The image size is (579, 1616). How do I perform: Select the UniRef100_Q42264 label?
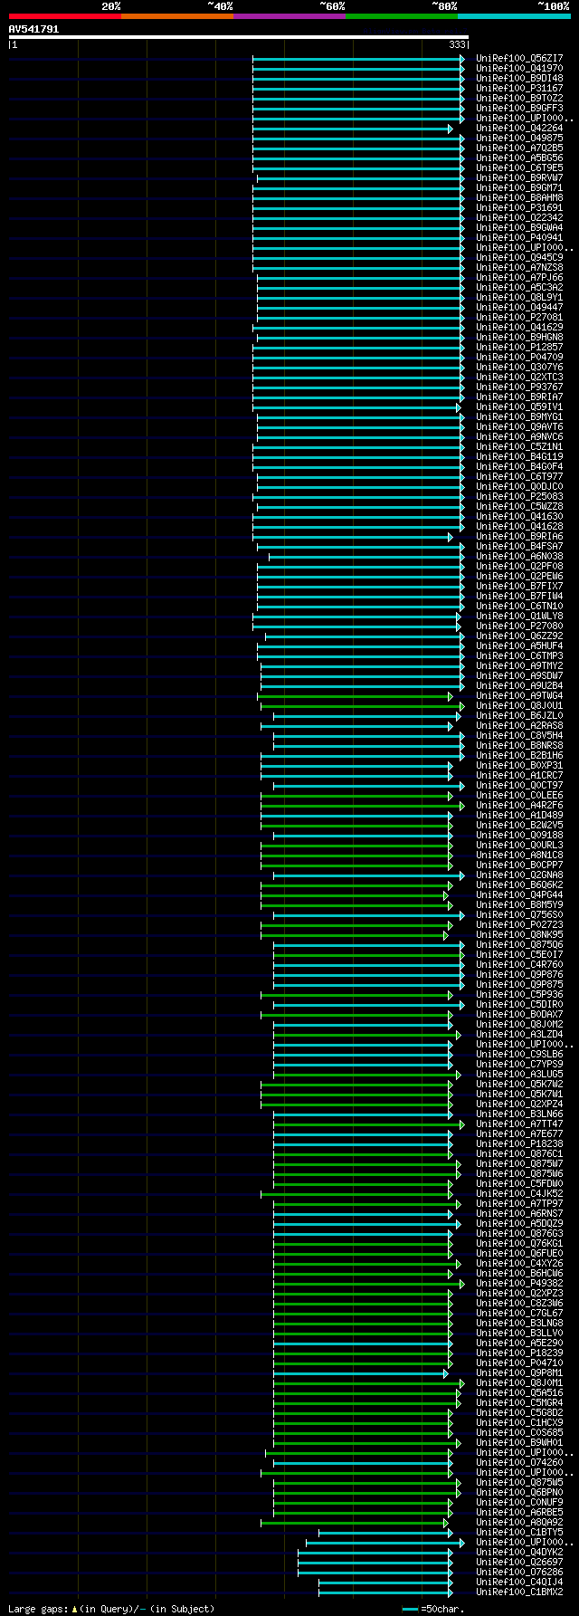519,128
